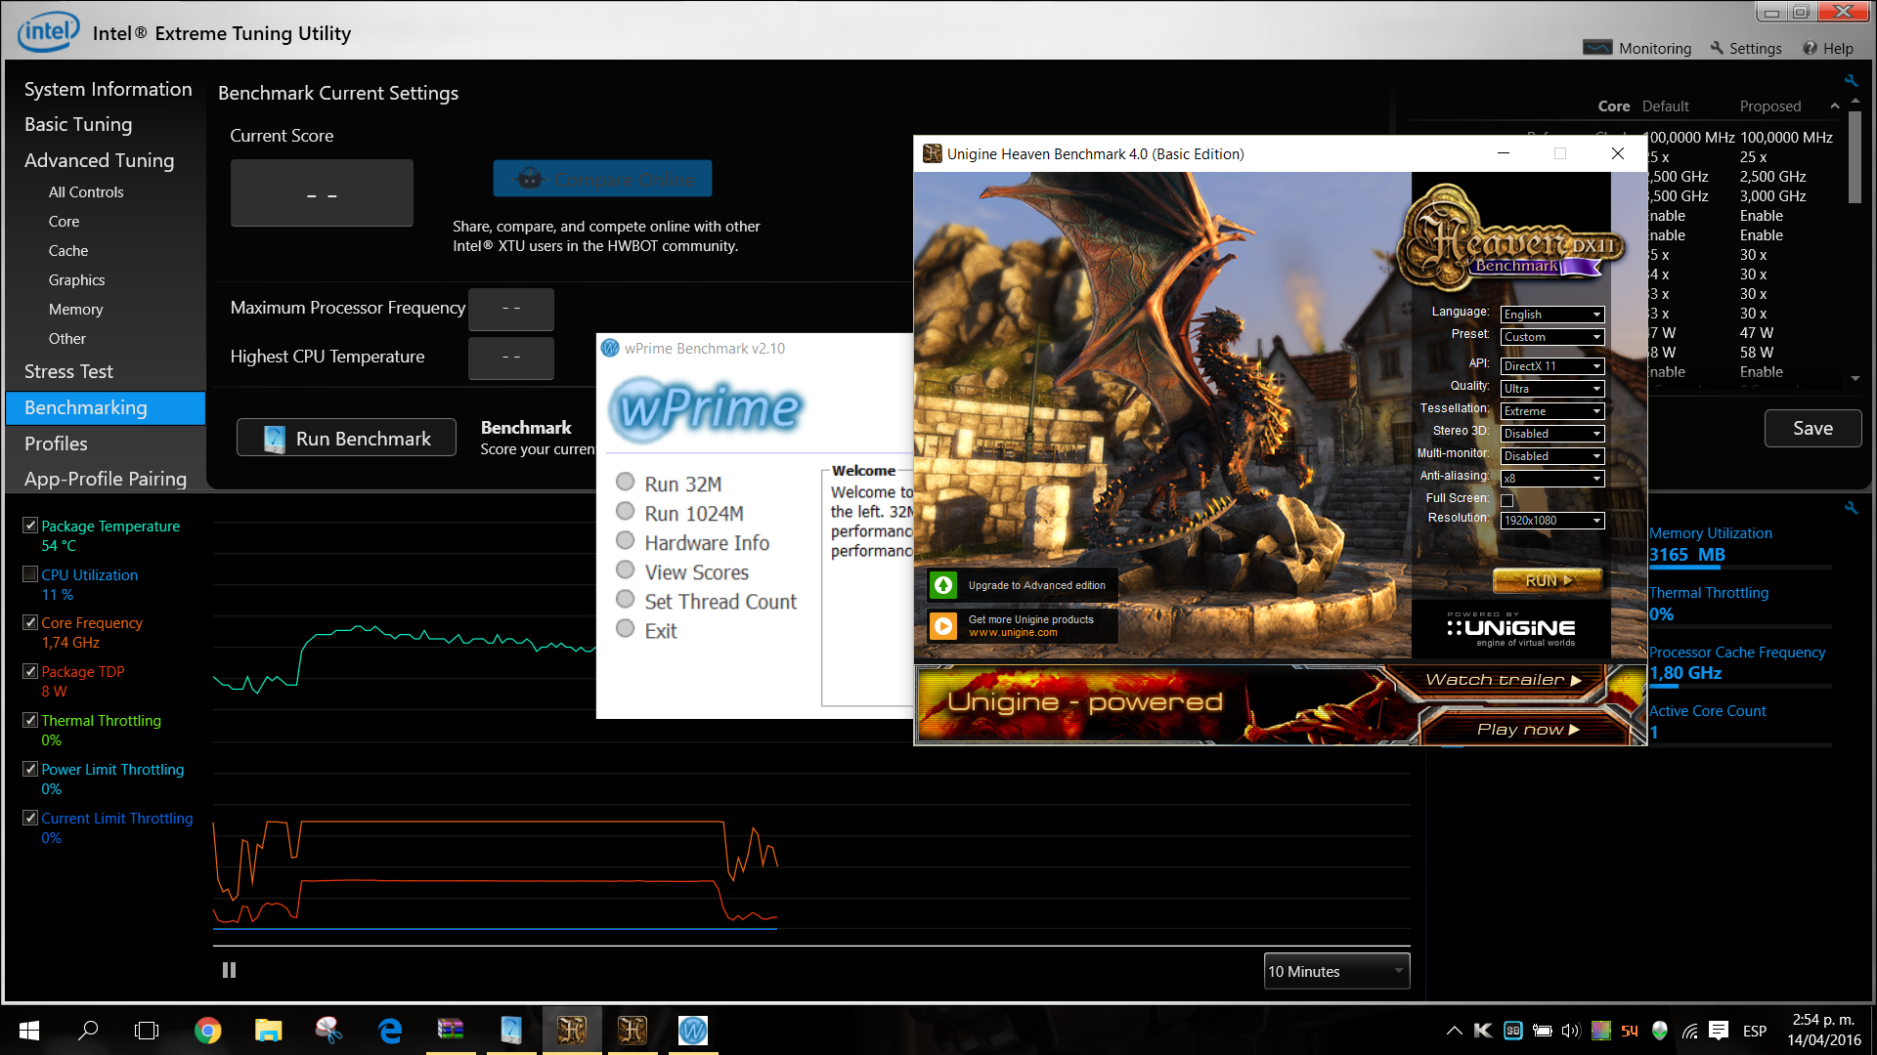Click the Run Benchmark button
This screenshot has height=1055, width=1877.
click(346, 438)
